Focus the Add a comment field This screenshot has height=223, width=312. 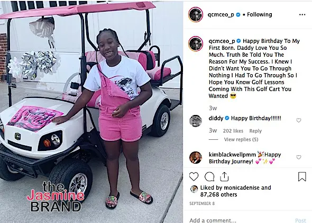pos(241,220)
